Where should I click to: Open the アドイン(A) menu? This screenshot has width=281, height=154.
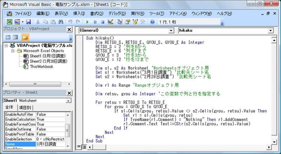click(x=178, y=14)
